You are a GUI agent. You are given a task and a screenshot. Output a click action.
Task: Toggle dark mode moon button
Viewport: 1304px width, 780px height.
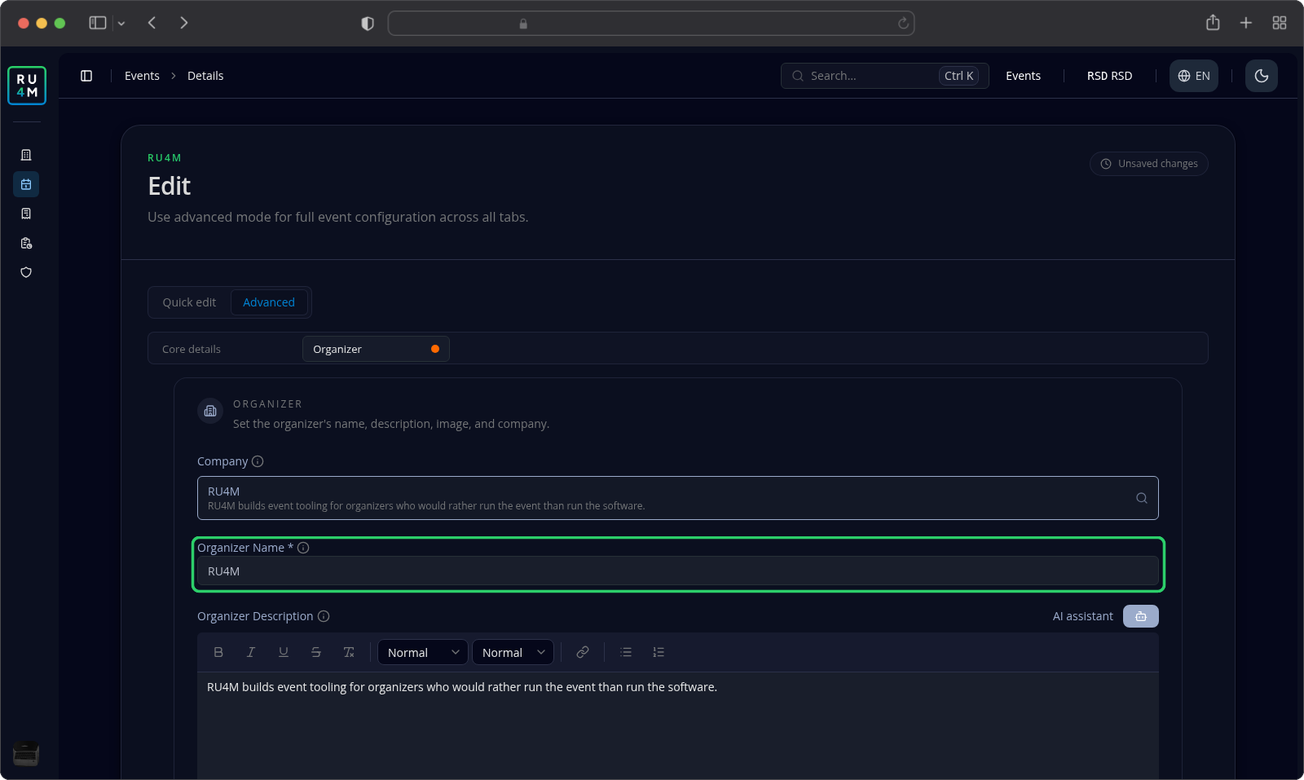click(1261, 76)
